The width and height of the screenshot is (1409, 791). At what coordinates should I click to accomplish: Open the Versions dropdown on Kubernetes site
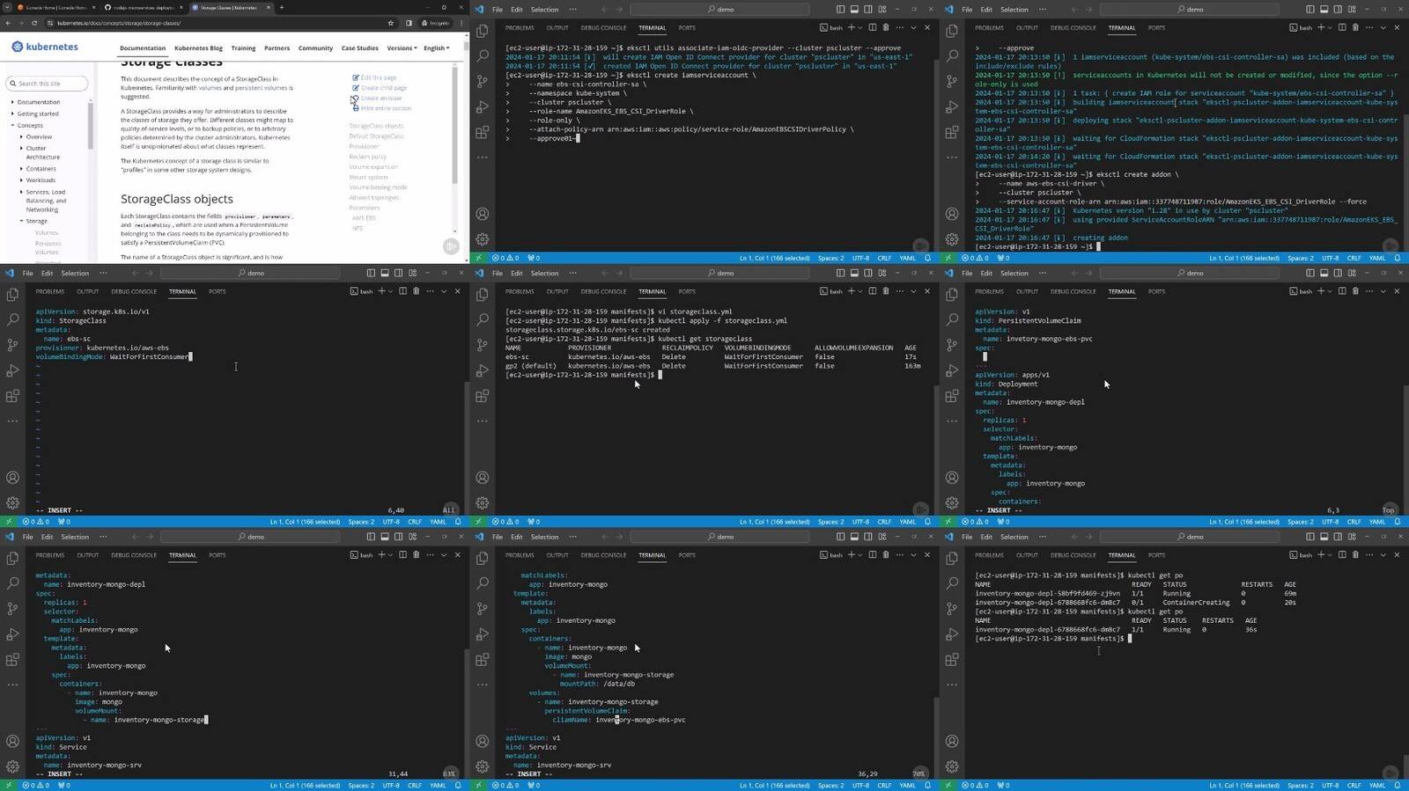(401, 48)
